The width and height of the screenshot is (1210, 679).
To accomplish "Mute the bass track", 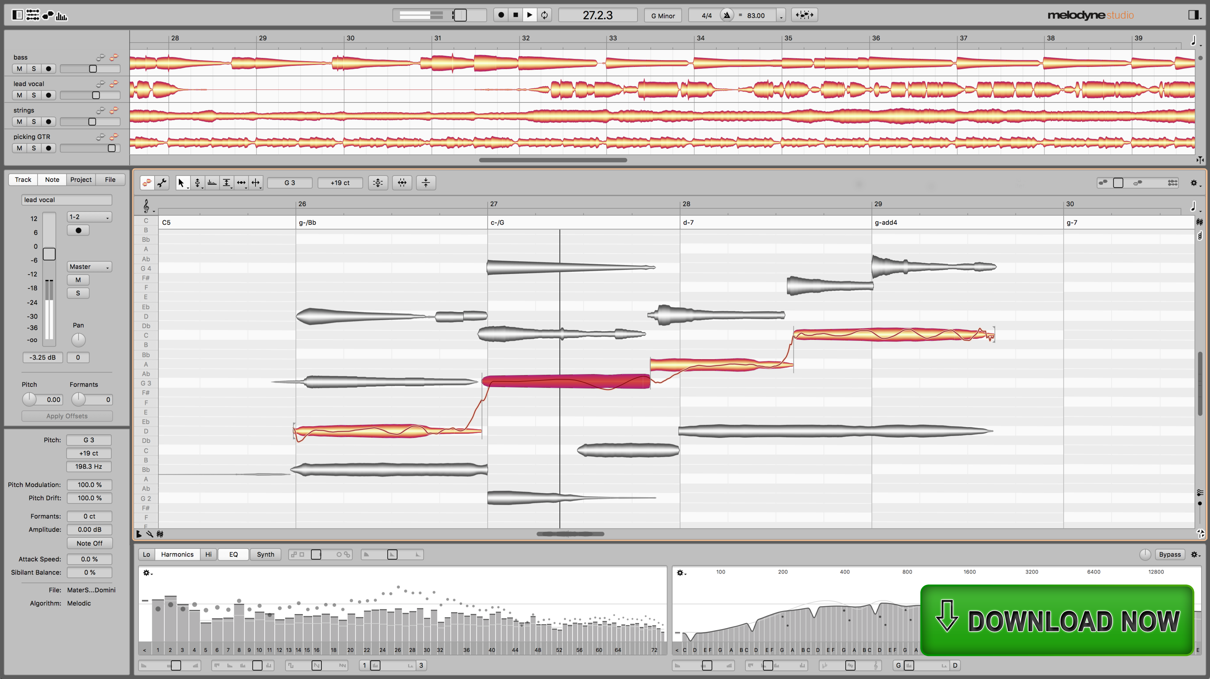I will coord(19,68).
